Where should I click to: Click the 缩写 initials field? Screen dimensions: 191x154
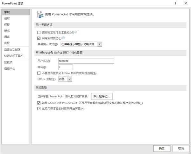(x=66, y=67)
